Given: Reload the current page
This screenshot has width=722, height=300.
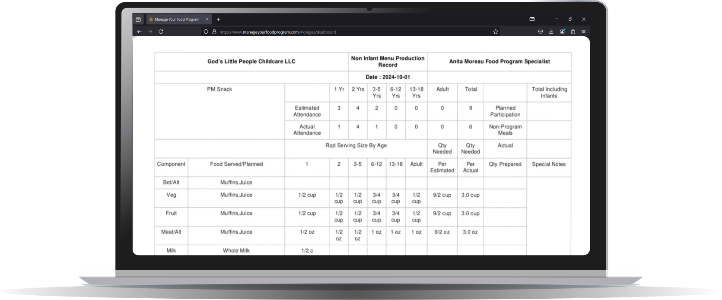Looking at the screenshot, I should pos(161,32).
